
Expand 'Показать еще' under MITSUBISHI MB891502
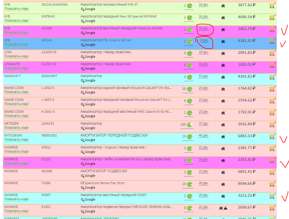pos(16,140)
